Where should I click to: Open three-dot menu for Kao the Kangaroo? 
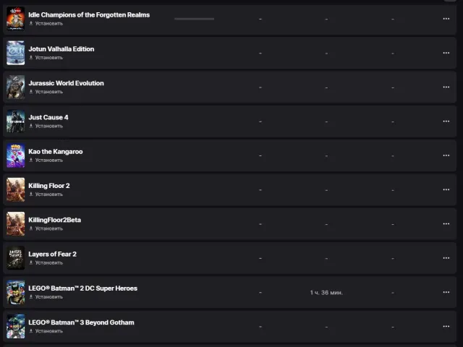pos(446,155)
